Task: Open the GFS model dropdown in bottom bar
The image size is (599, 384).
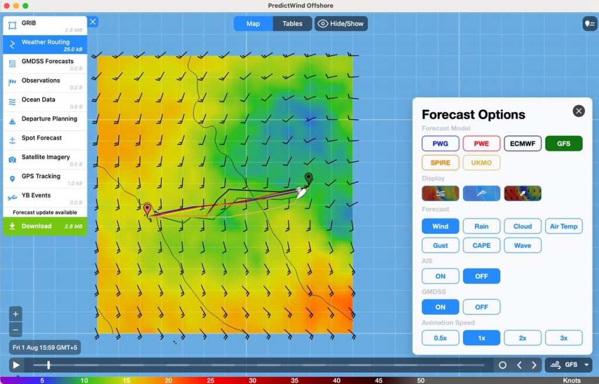Action: pyautogui.click(x=569, y=365)
